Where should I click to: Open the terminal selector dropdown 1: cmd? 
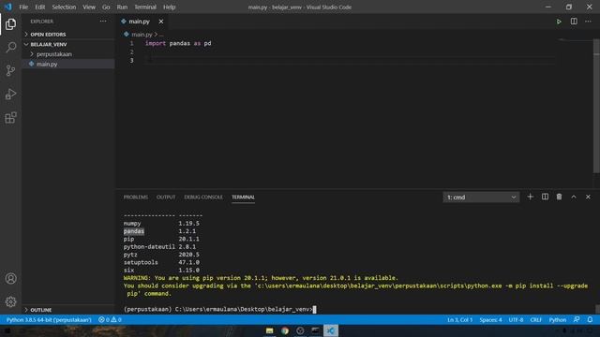coord(481,198)
